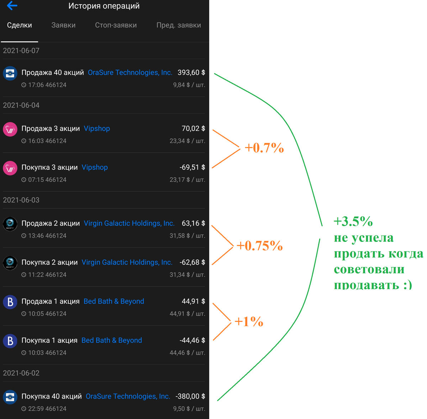Open Bed Bath & Beyond link in sale row
Viewport: 427px width, 419px height.
coord(114,301)
